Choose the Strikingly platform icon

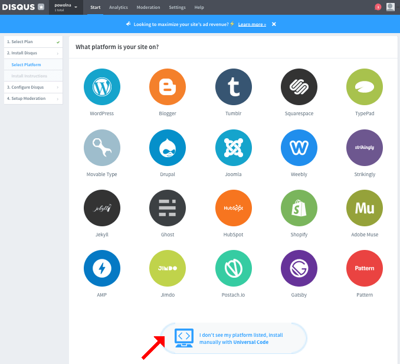(365, 148)
